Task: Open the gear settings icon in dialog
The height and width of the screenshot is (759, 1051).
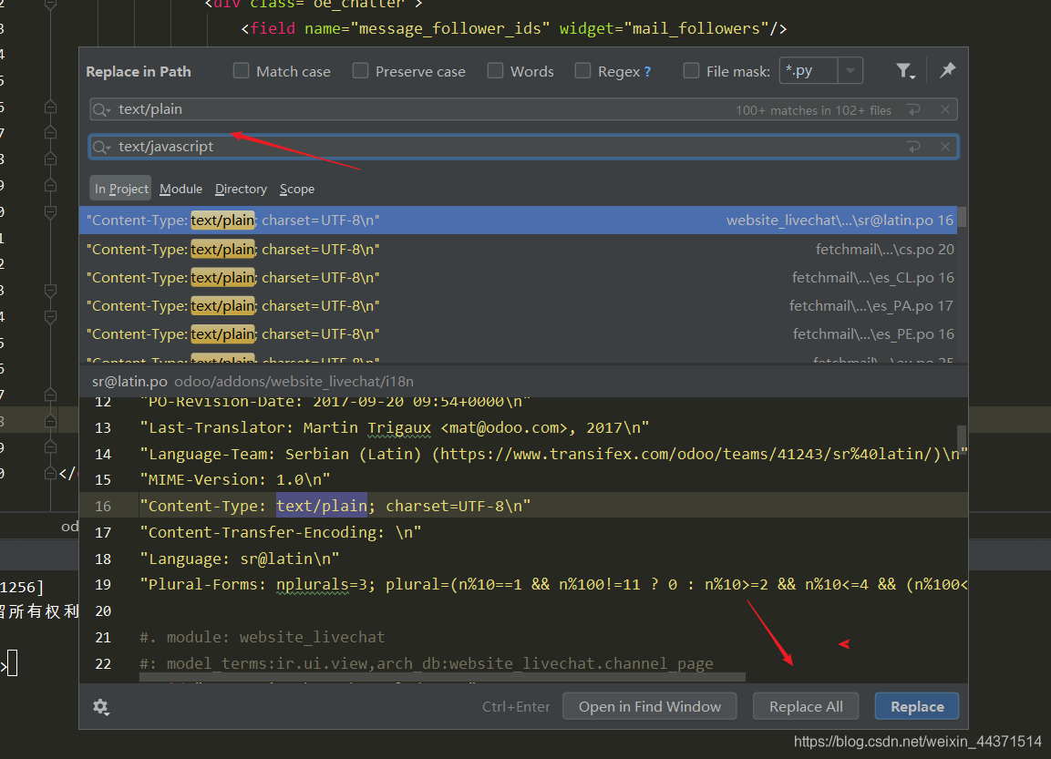Action: pyautogui.click(x=101, y=707)
